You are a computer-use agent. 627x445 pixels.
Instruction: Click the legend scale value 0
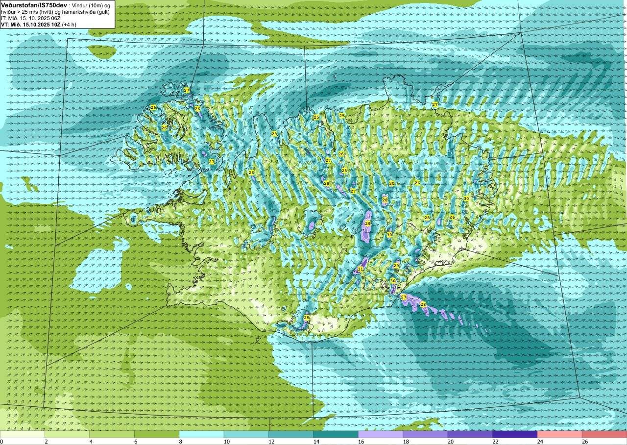(2, 442)
